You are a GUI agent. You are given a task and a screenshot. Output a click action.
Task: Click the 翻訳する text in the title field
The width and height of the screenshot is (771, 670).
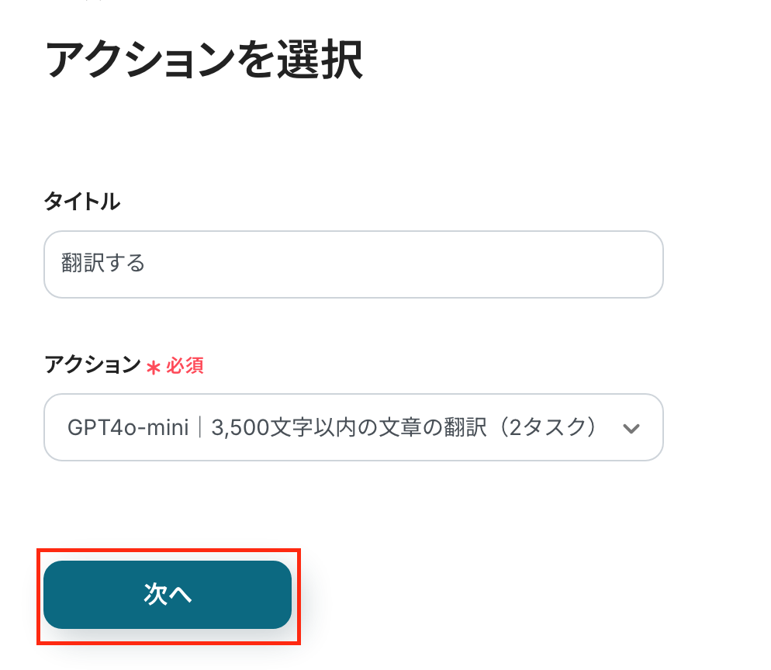tap(103, 264)
